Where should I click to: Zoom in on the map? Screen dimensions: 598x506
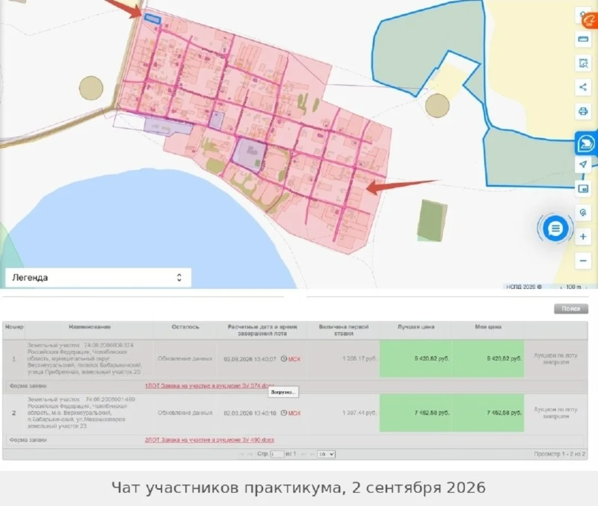(582, 237)
